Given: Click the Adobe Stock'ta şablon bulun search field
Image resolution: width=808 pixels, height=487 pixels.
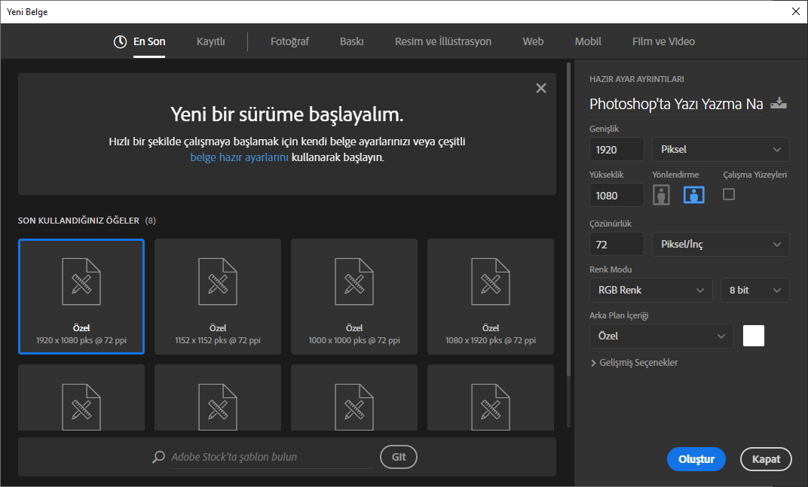Looking at the screenshot, I should (x=272, y=457).
